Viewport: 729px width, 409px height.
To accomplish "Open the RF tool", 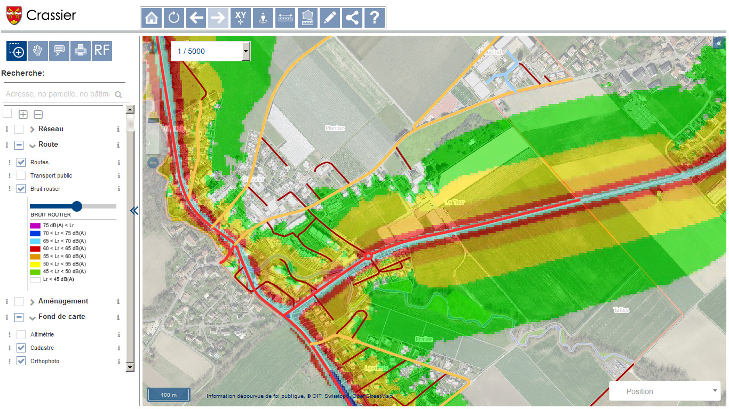I will 101,51.
